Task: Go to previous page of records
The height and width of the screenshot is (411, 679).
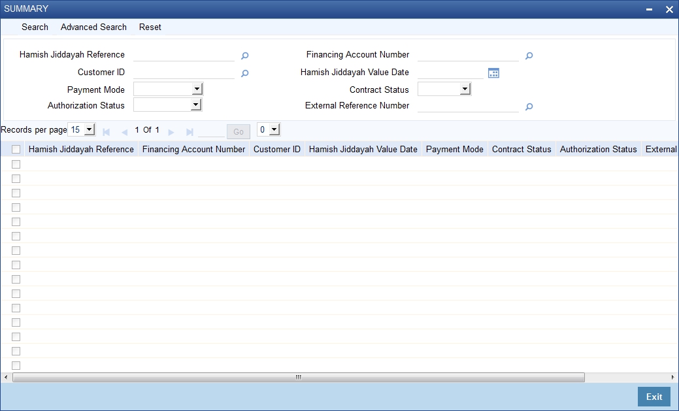Action: [x=124, y=132]
